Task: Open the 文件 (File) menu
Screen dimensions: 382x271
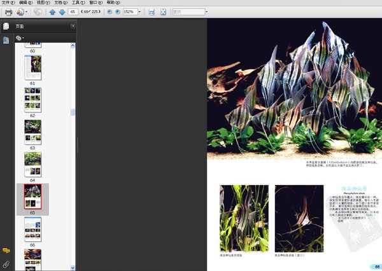Action: (x=8, y=3)
